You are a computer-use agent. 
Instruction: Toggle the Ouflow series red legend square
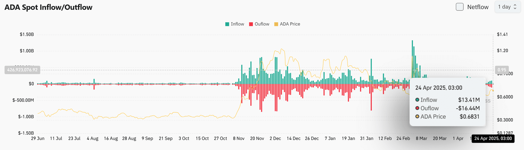point(251,24)
